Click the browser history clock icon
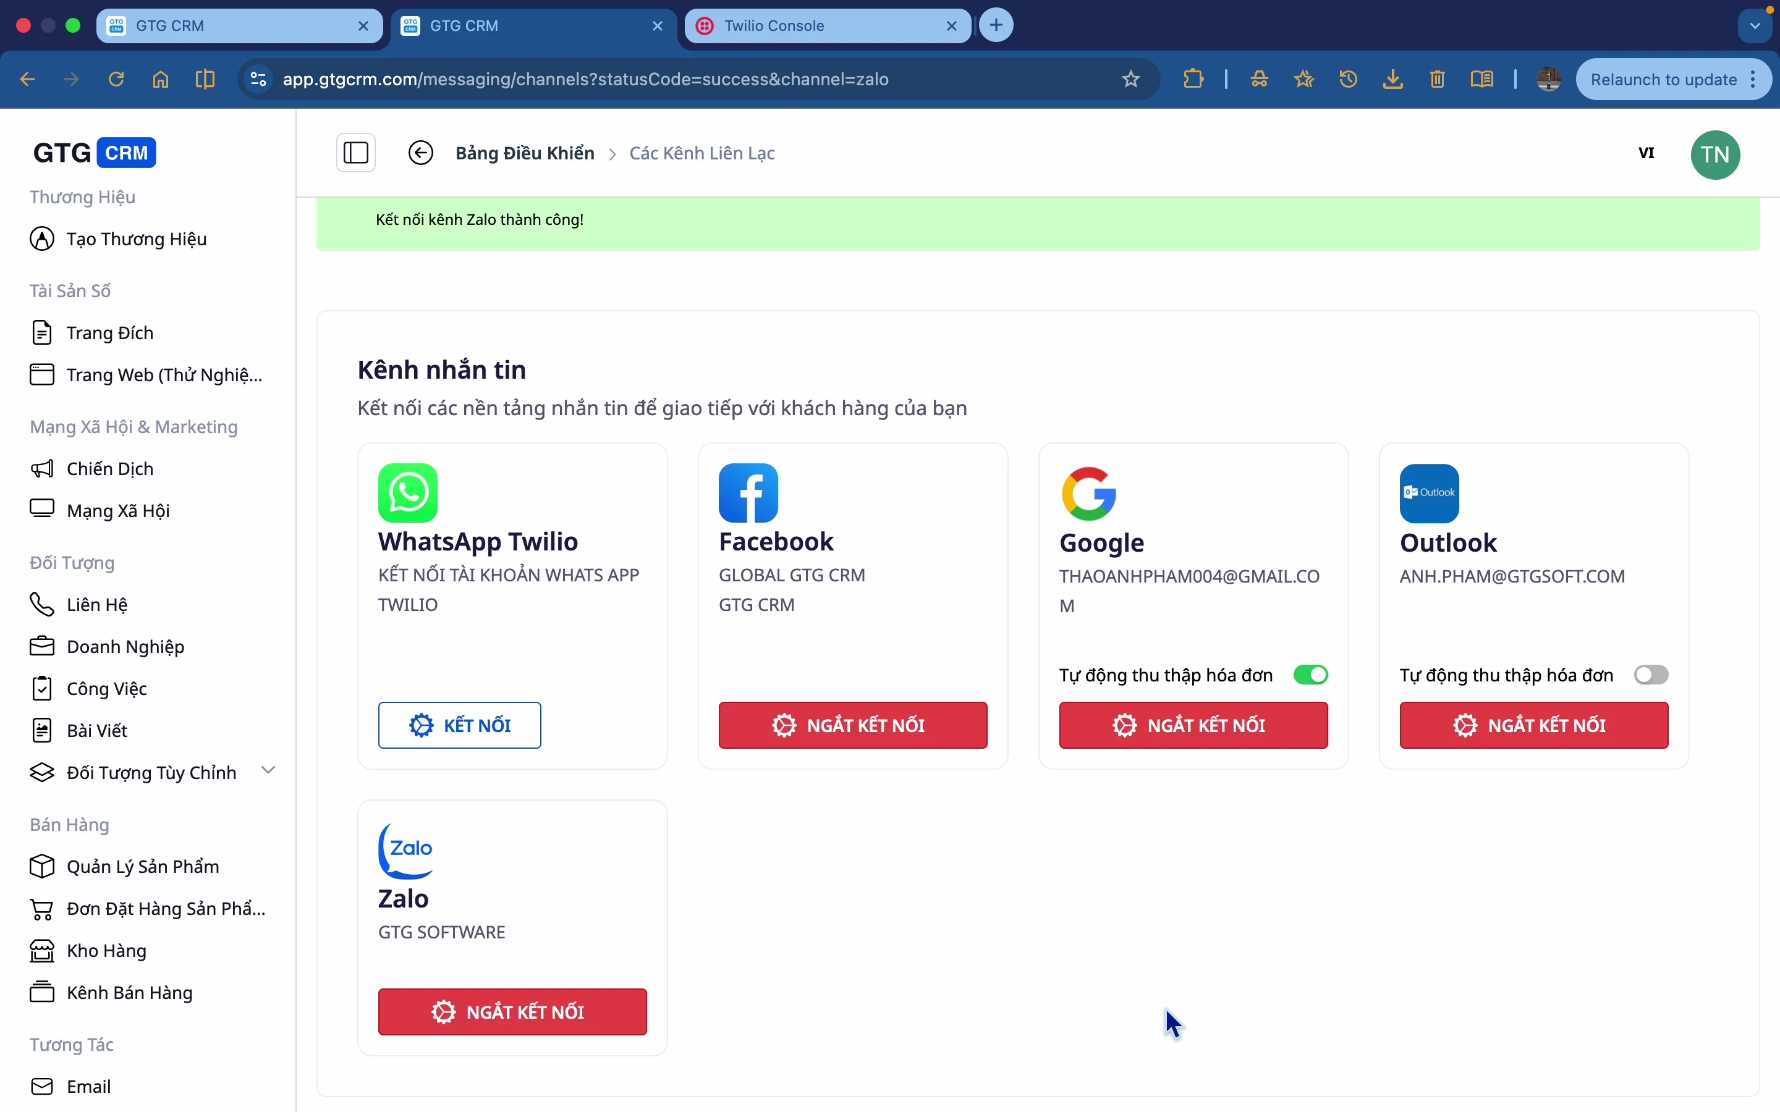1780x1112 pixels. [x=1348, y=80]
